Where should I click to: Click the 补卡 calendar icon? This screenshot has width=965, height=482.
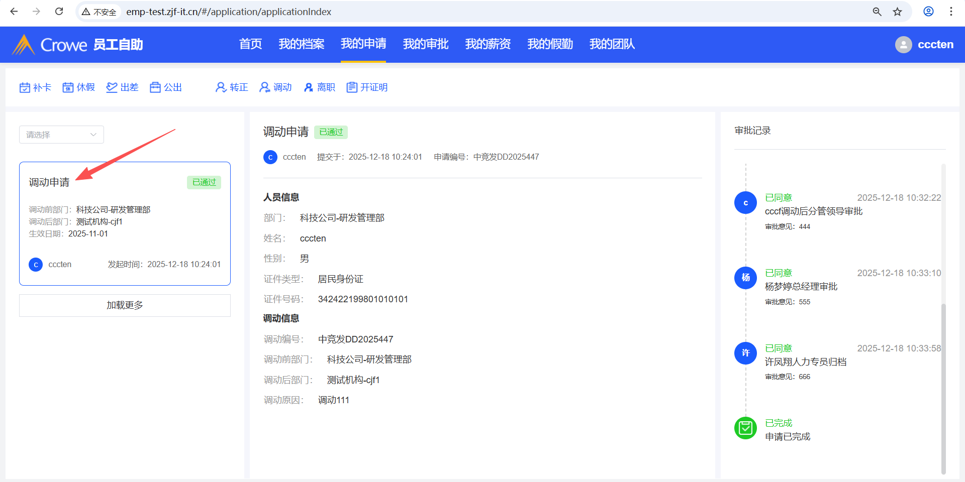25,88
